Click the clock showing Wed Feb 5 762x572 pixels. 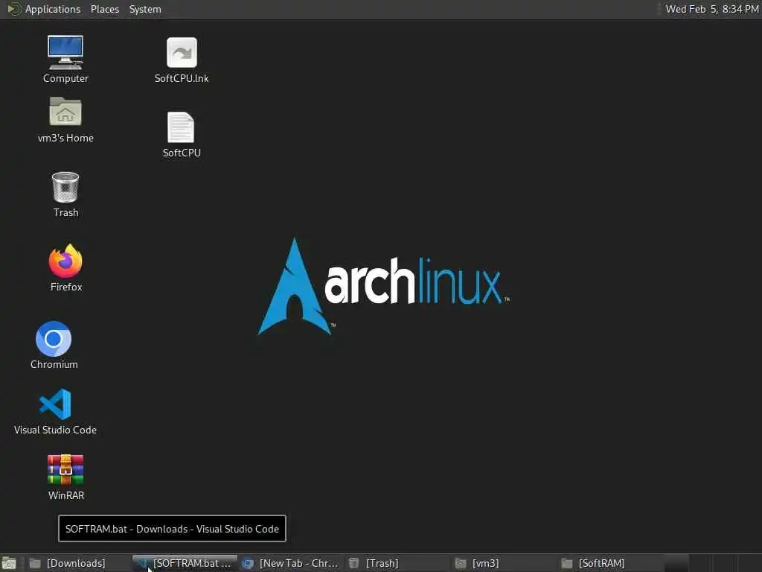[712, 9]
